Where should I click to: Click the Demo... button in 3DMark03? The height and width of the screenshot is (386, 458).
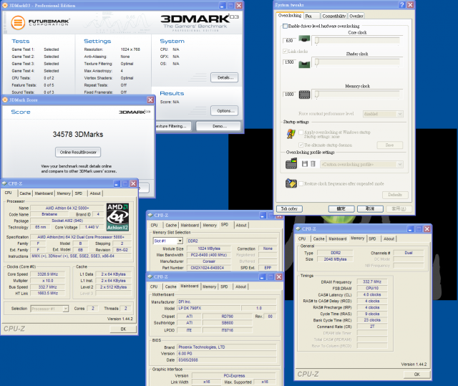pos(218,126)
